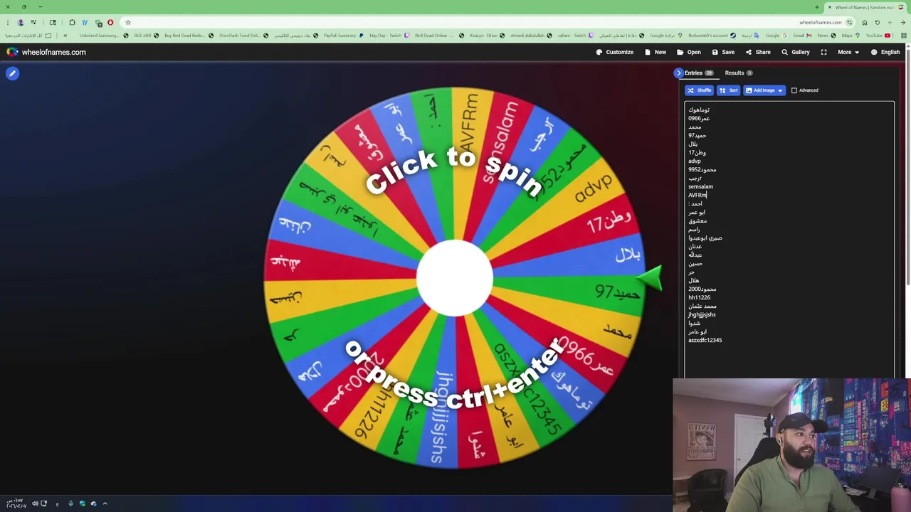The height and width of the screenshot is (512, 911).
Task: Sort the entries alphabetically
Action: point(728,90)
